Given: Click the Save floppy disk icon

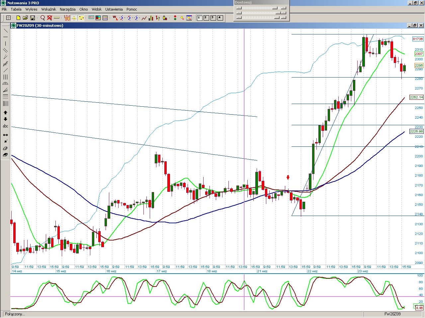Looking at the screenshot, I should (x=33, y=18).
